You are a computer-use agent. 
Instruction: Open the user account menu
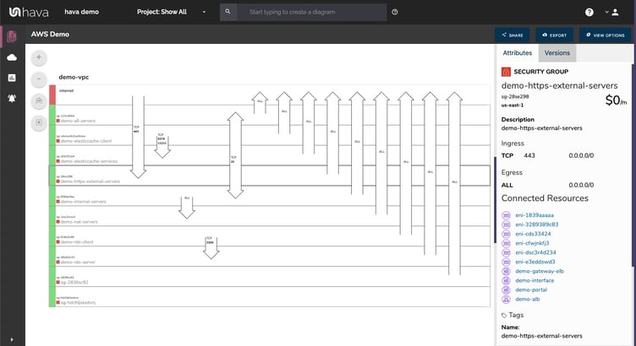pyautogui.click(x=612, y=12)
